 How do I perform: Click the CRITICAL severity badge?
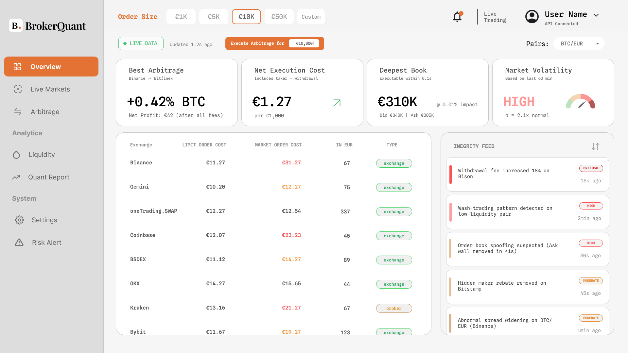click(x=591, y=168)
